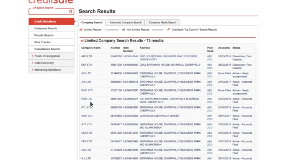
Task: Click the Safe Number column header
Action: 128,49
